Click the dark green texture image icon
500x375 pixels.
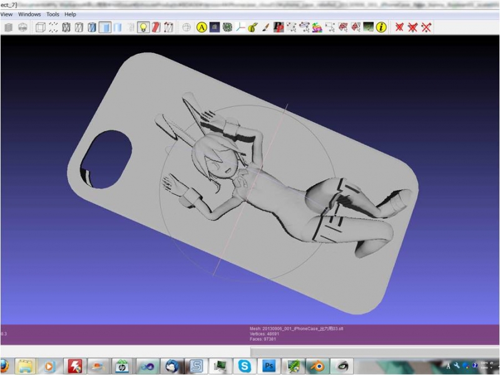[369, 27]
